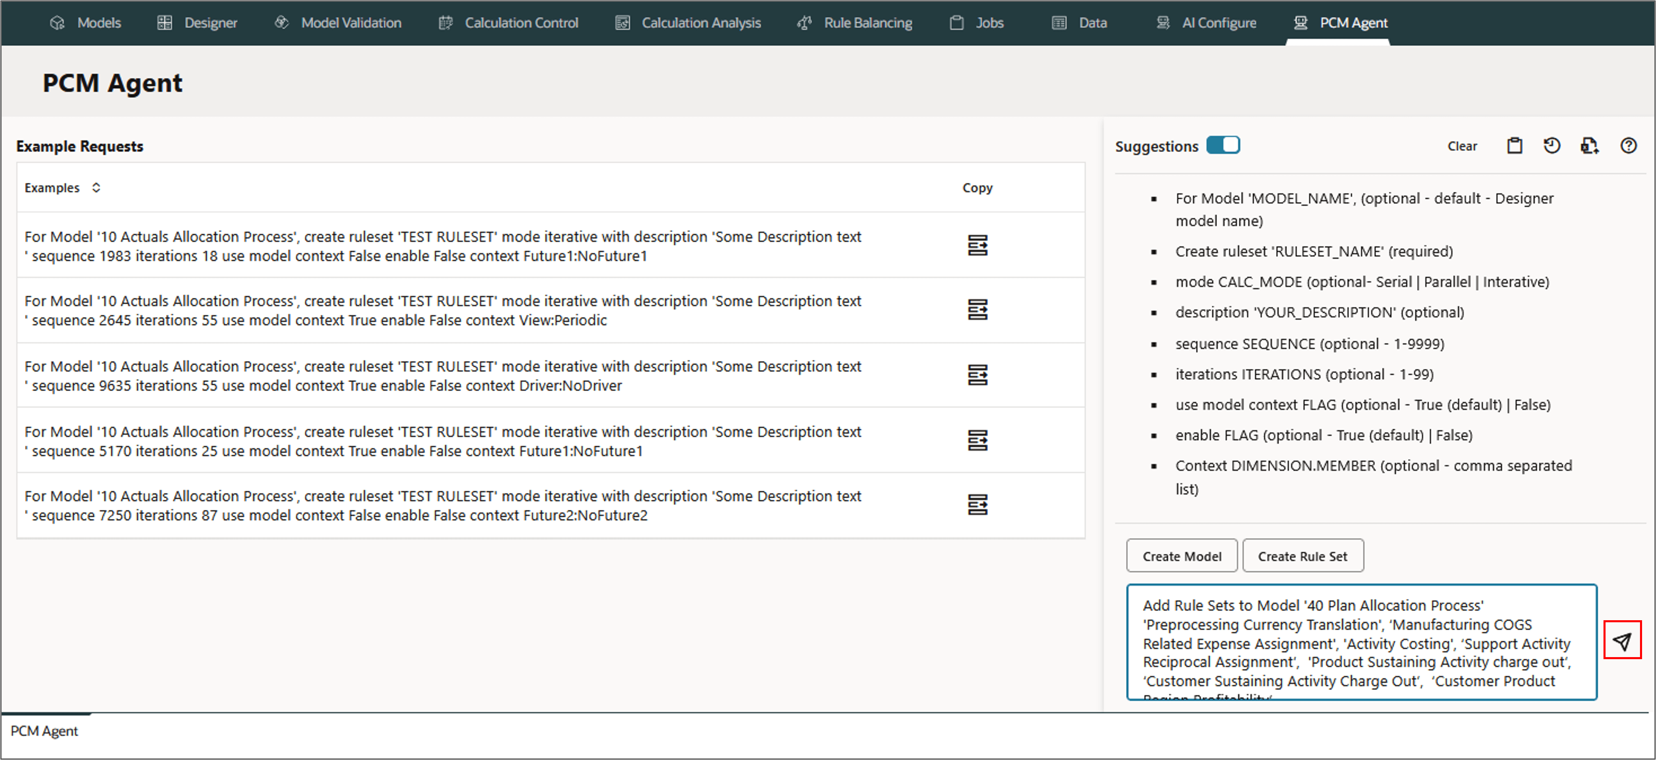
Task: Copy the first example request, sequence 1983
Action: coord(977,246)
